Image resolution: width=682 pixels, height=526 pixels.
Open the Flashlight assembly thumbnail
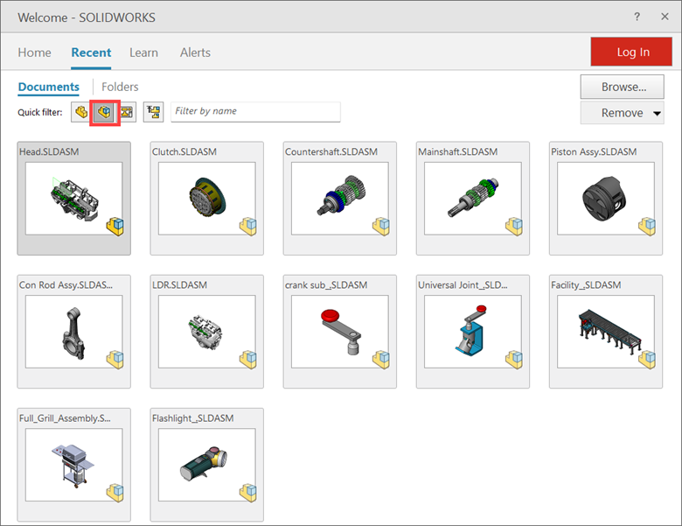click(207, 465)
